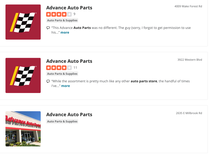Click the address 2635 E Millbrook Rd
Image resolution: width=211 pixels, height=155 pixels.
(x=189, y=113)
